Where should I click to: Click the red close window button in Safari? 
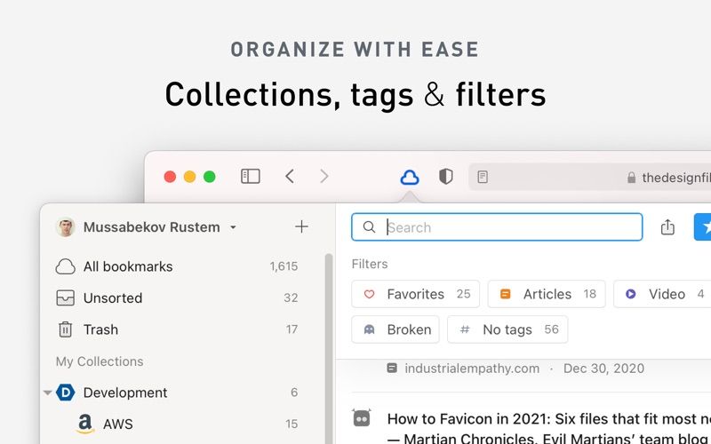point(170,177)
